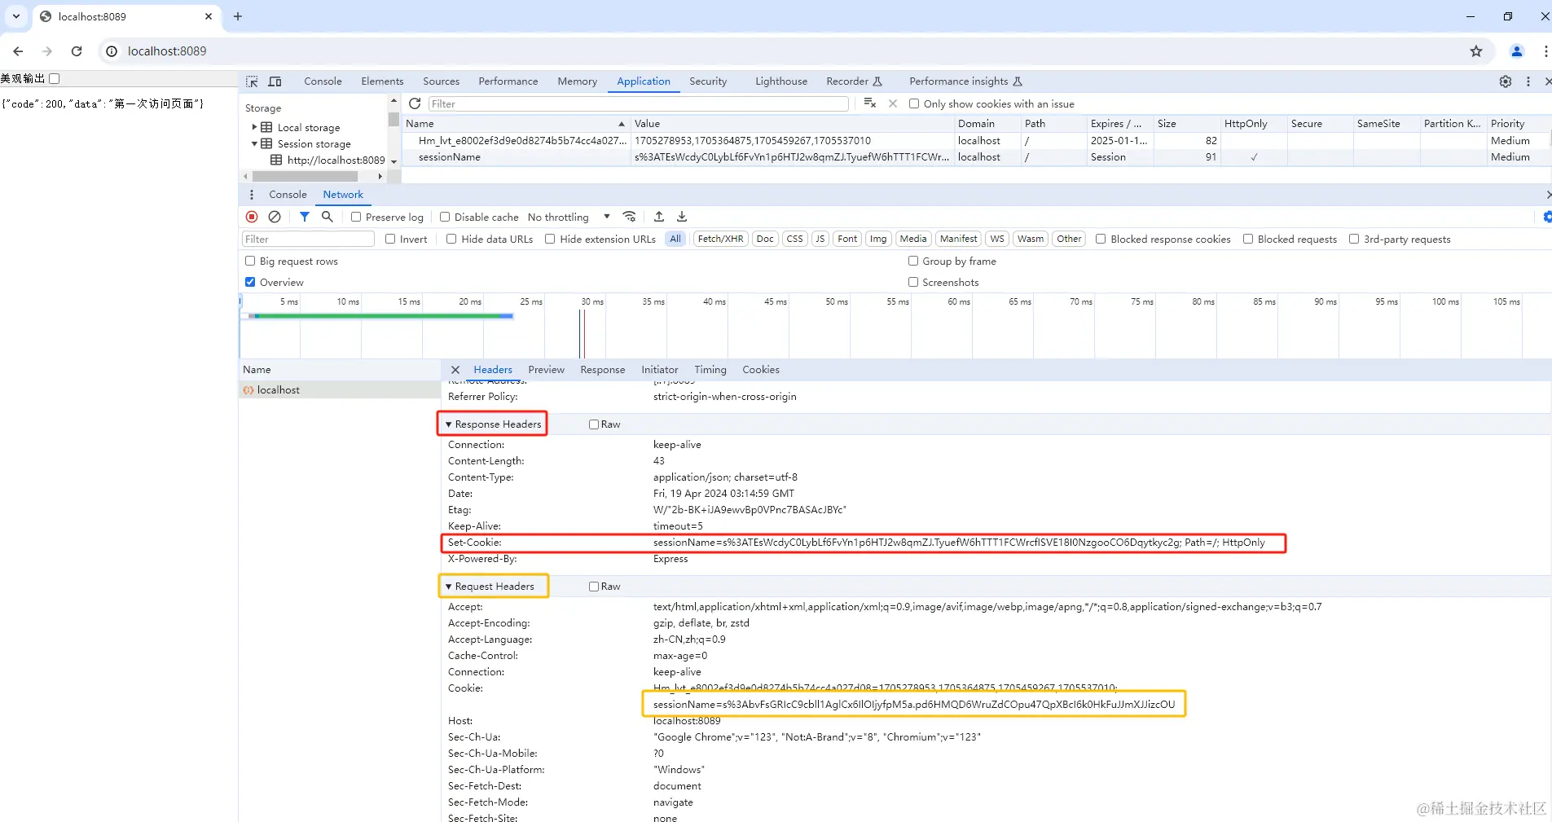Viewport: 1552px width, 822px height.
Task: Check Raw for Response Headers
Action: tap(594, 424)
